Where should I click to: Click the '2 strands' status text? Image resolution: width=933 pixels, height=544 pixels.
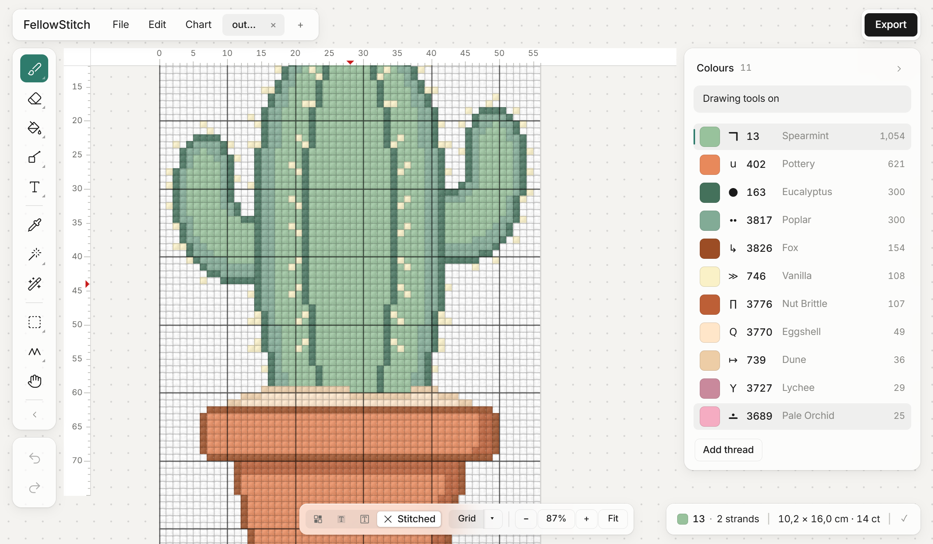pos(737,519)
